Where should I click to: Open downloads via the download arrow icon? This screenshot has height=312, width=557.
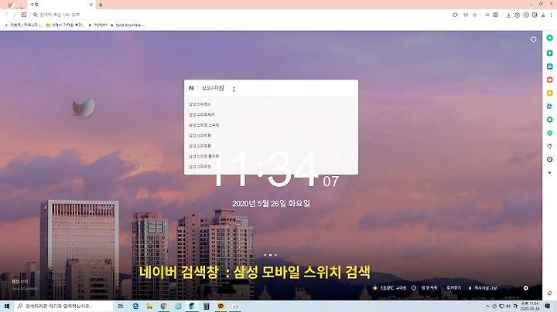point(508,15)
